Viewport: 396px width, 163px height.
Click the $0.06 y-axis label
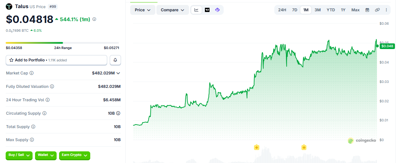(384, 23)
